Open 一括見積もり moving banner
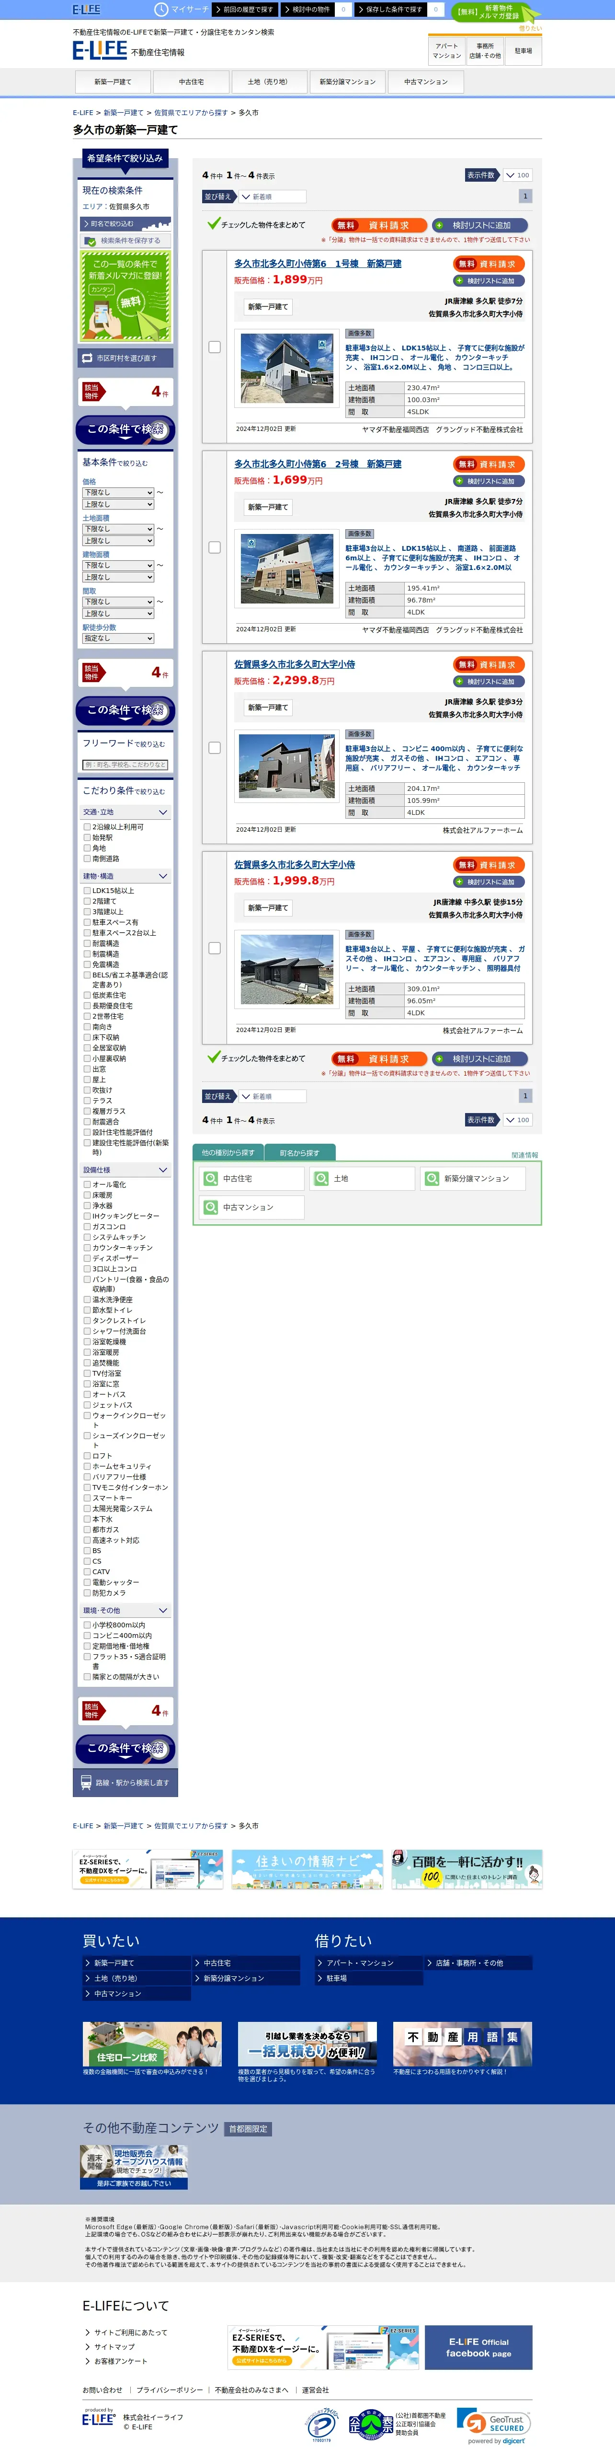615x2460 pixels. pyautogui.click(x=307, y=2044)
